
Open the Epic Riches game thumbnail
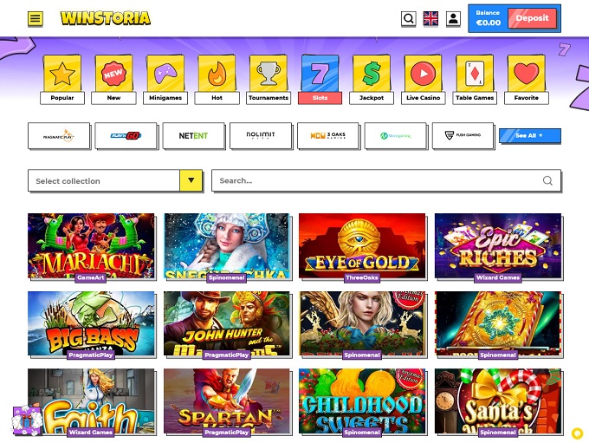(x=498, y=246)
